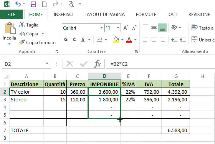Open underline style dropdown arrow
Image resolution: width=215 pixels, height=144 pixels.
[x=89, y=40]
